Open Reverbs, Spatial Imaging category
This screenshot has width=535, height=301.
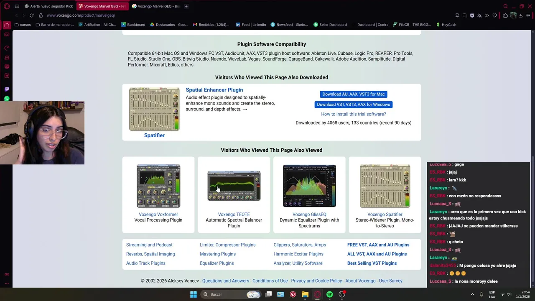click(150, 254)
